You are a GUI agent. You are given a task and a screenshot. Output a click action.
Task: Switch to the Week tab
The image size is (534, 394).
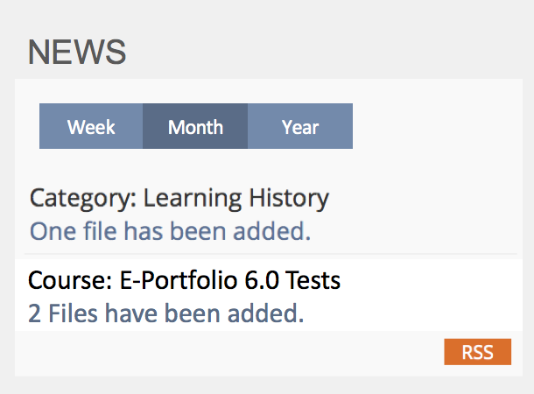pos(91,127)
